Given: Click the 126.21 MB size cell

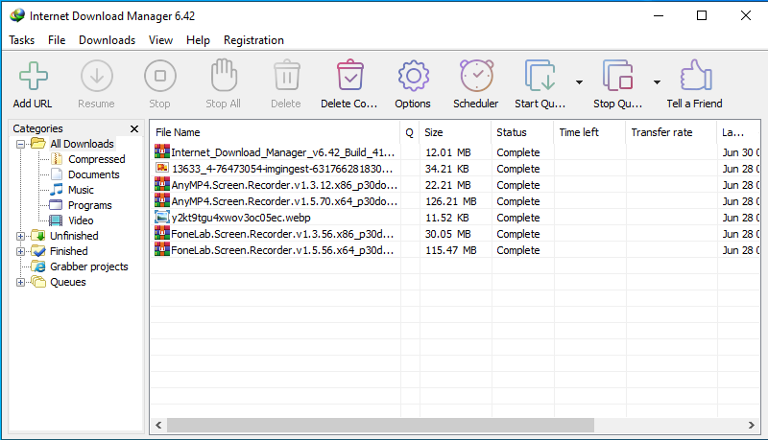Looking at the screenshot, I should [451, 201].
